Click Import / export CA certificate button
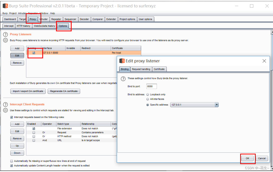The image size is (273, 172). (x=28, y=91)
